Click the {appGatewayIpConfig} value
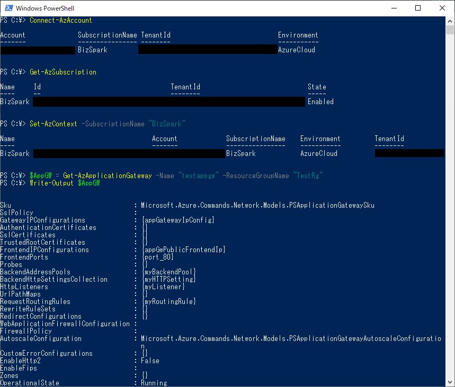 (178, 220)
